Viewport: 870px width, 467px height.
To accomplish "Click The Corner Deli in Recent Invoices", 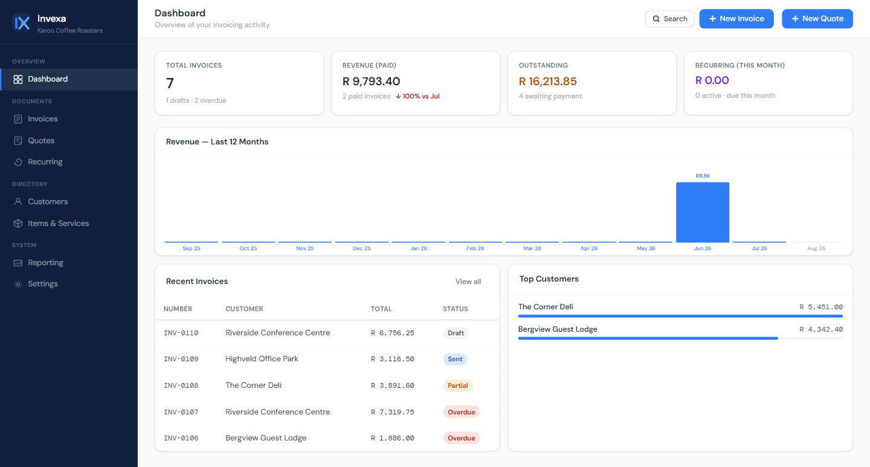I will (254, 385).
